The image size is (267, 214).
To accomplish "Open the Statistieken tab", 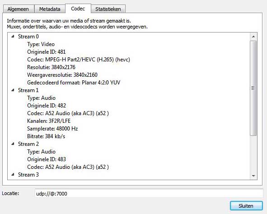I will tap(108, 9).
